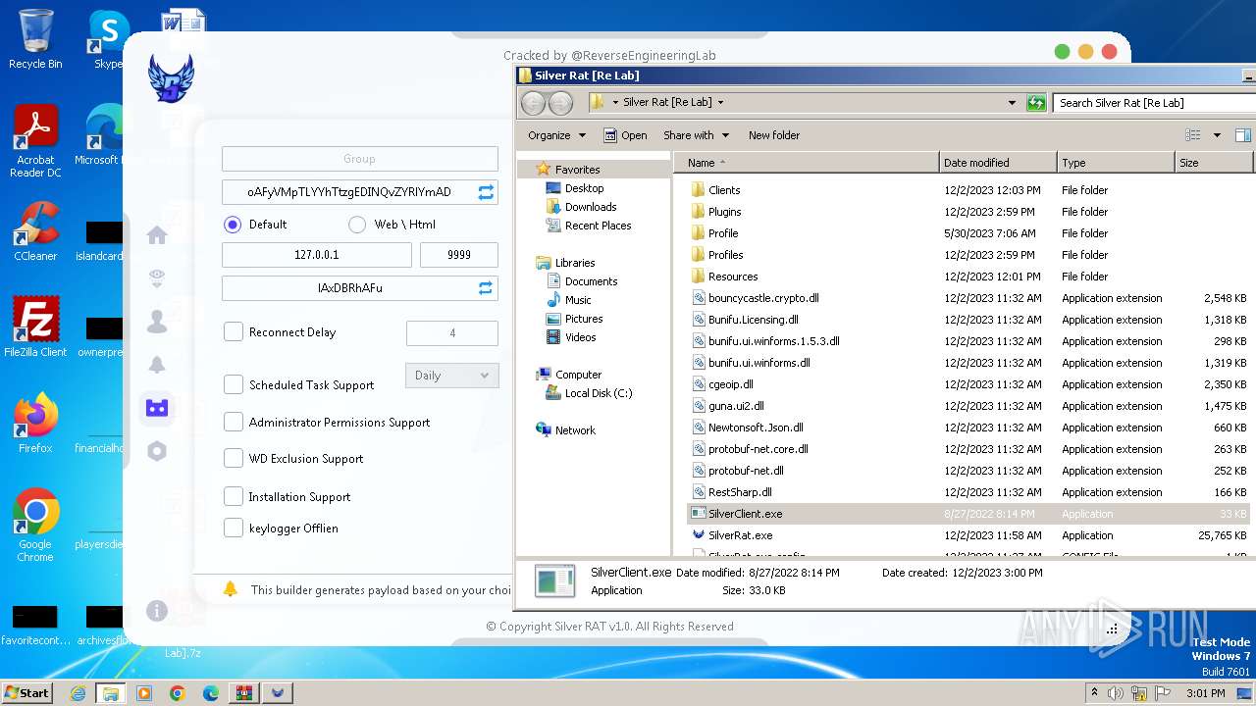The image size is (1256, 706).
Task: Sort files by Size column
Action: [x=1214, y=163]
